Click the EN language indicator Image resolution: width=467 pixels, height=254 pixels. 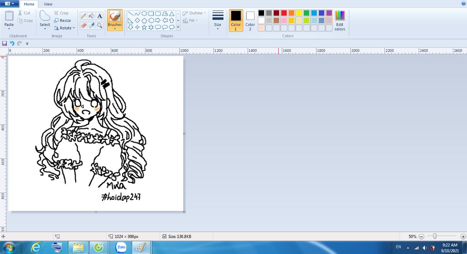399,247
